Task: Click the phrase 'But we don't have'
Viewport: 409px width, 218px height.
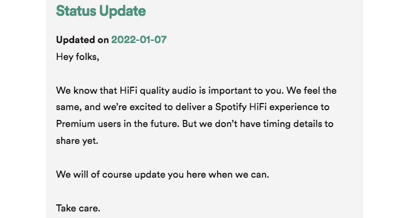Action: pyautogui.click(x=221, y=124)
